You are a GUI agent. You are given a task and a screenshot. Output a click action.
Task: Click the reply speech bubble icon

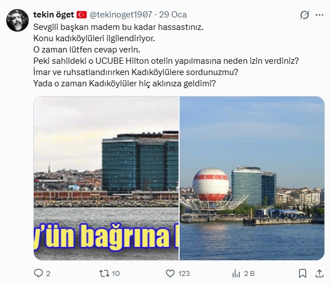(x=38, y=273)
